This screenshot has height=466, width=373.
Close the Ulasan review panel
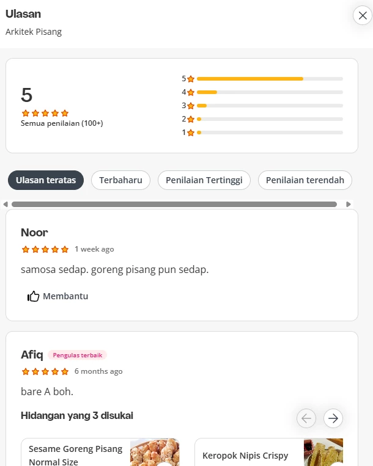(x=363, y=15)
